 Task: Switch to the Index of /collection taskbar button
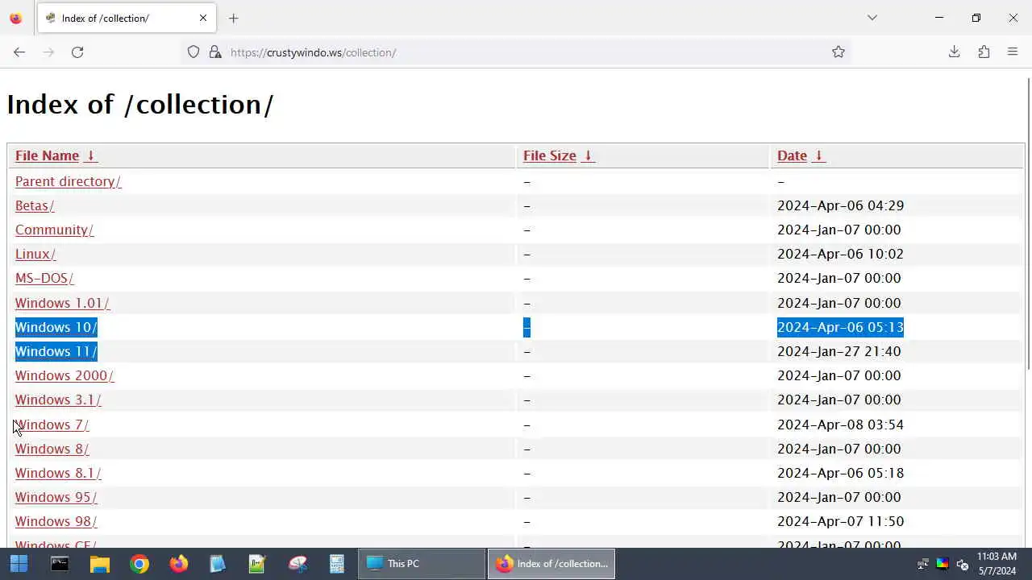tap(551, 564)
